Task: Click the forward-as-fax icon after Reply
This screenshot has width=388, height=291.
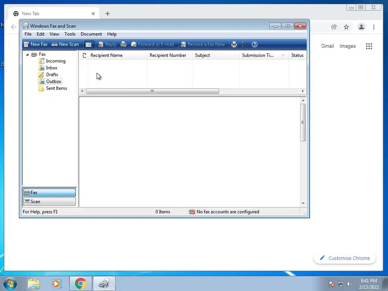Action: [124, 44]
